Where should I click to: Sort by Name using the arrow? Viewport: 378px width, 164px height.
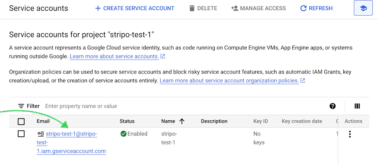pyautogui.click(x=182, y=121)
